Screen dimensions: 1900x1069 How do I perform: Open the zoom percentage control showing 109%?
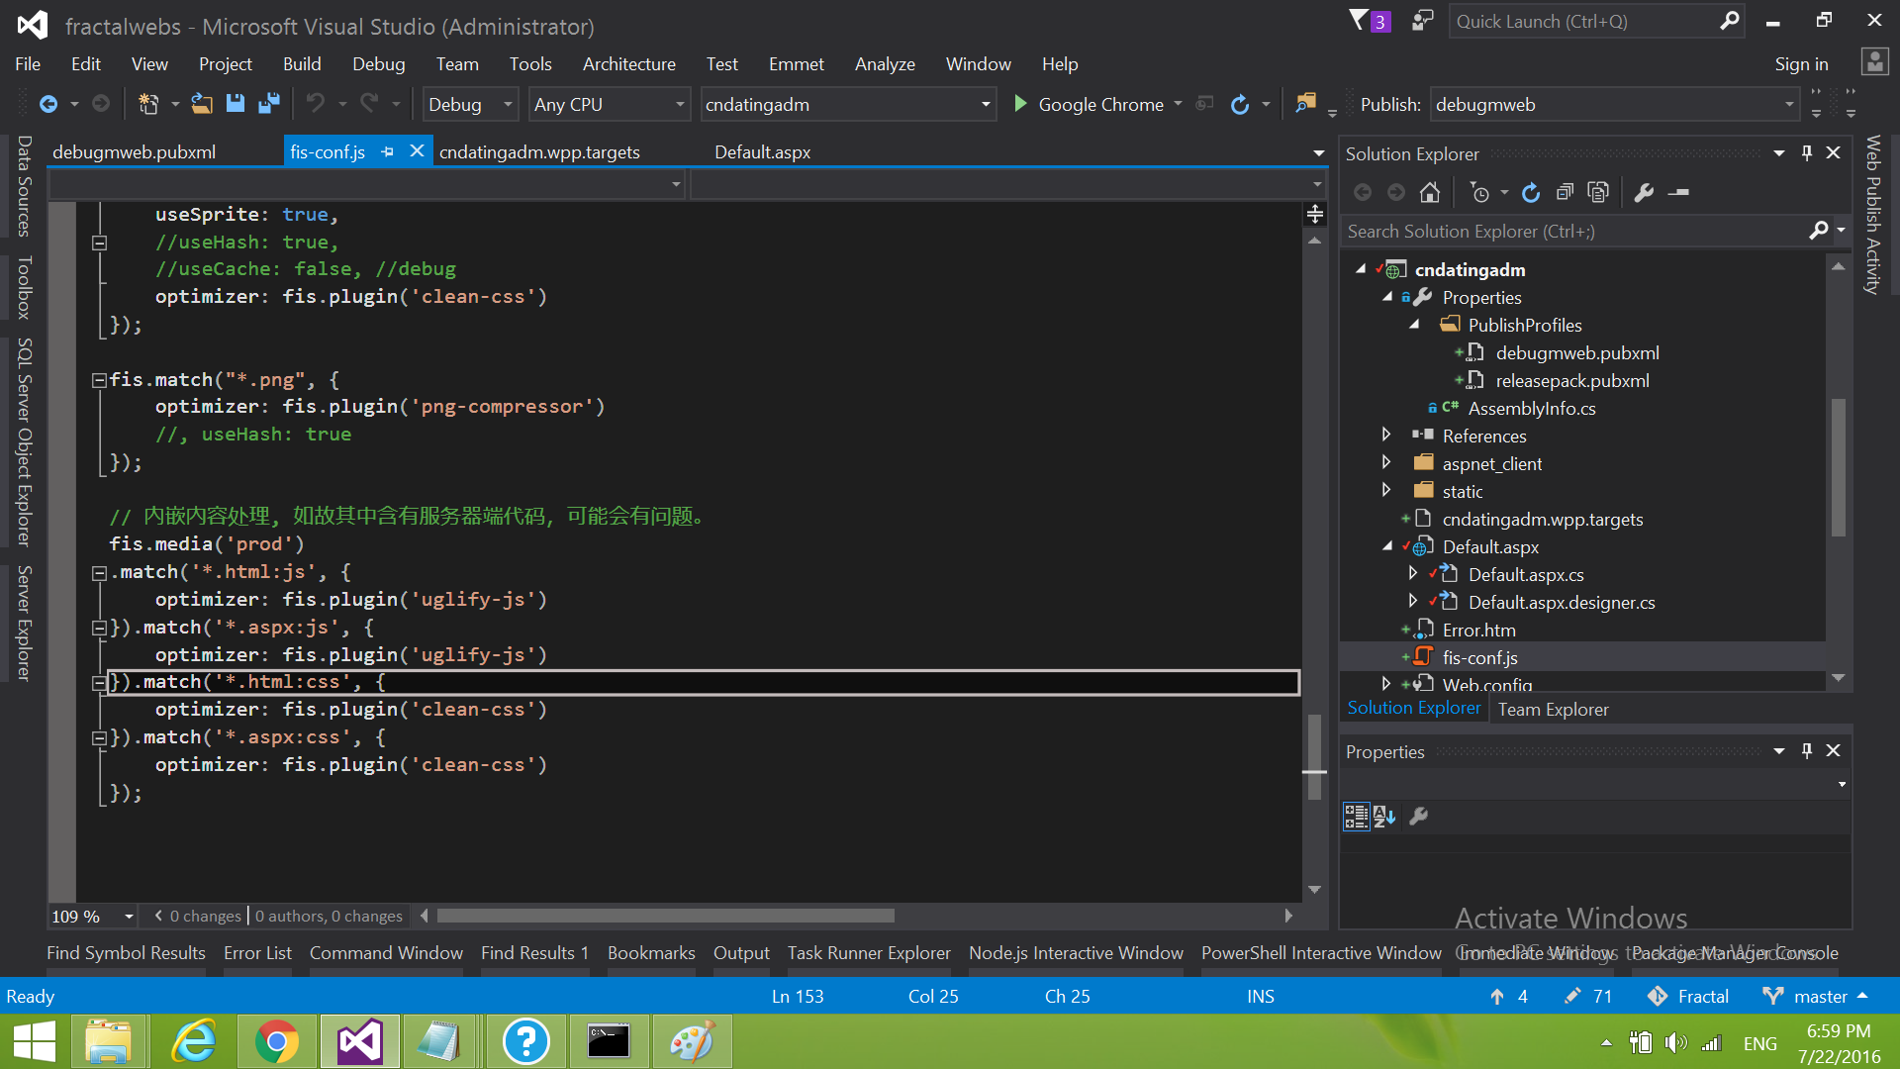click(x=91, y=916)
